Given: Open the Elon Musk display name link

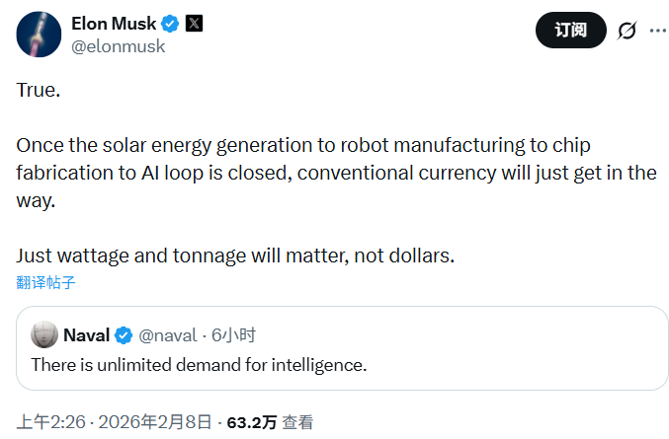Looking at the screenshot, I should (114, 24).
